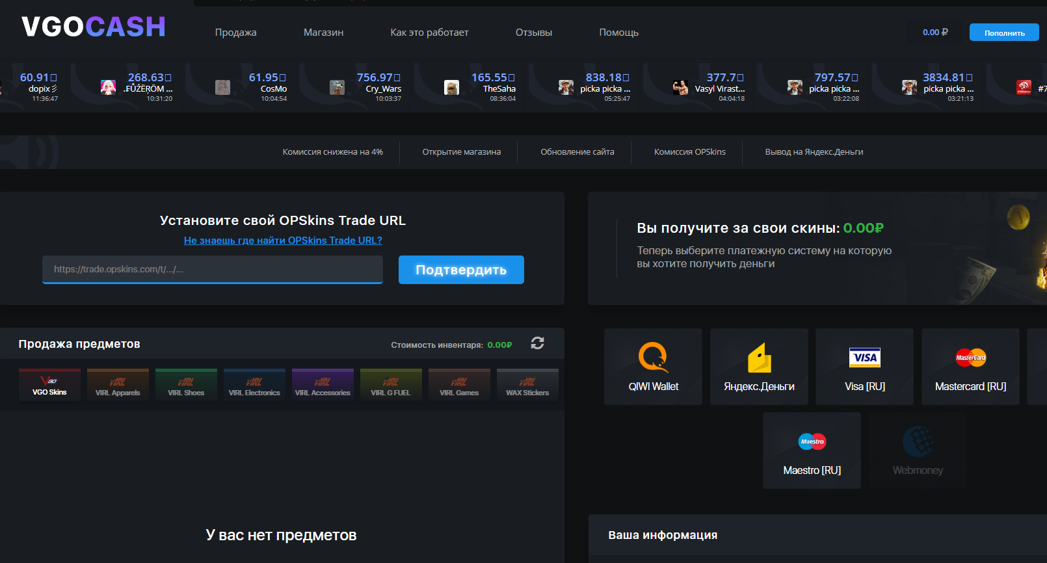This screenshot has height=563, width=1047.
Task: Select Mastercard [RU] payment method
Action: [x=970, y=367]
